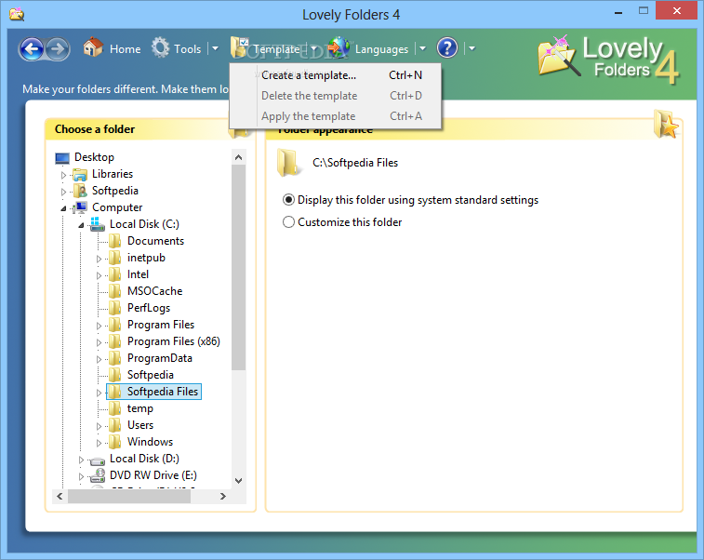
Task: Click the Desktop monitor icon in tree
Action: pyautogui.click(x=62, y=157)
